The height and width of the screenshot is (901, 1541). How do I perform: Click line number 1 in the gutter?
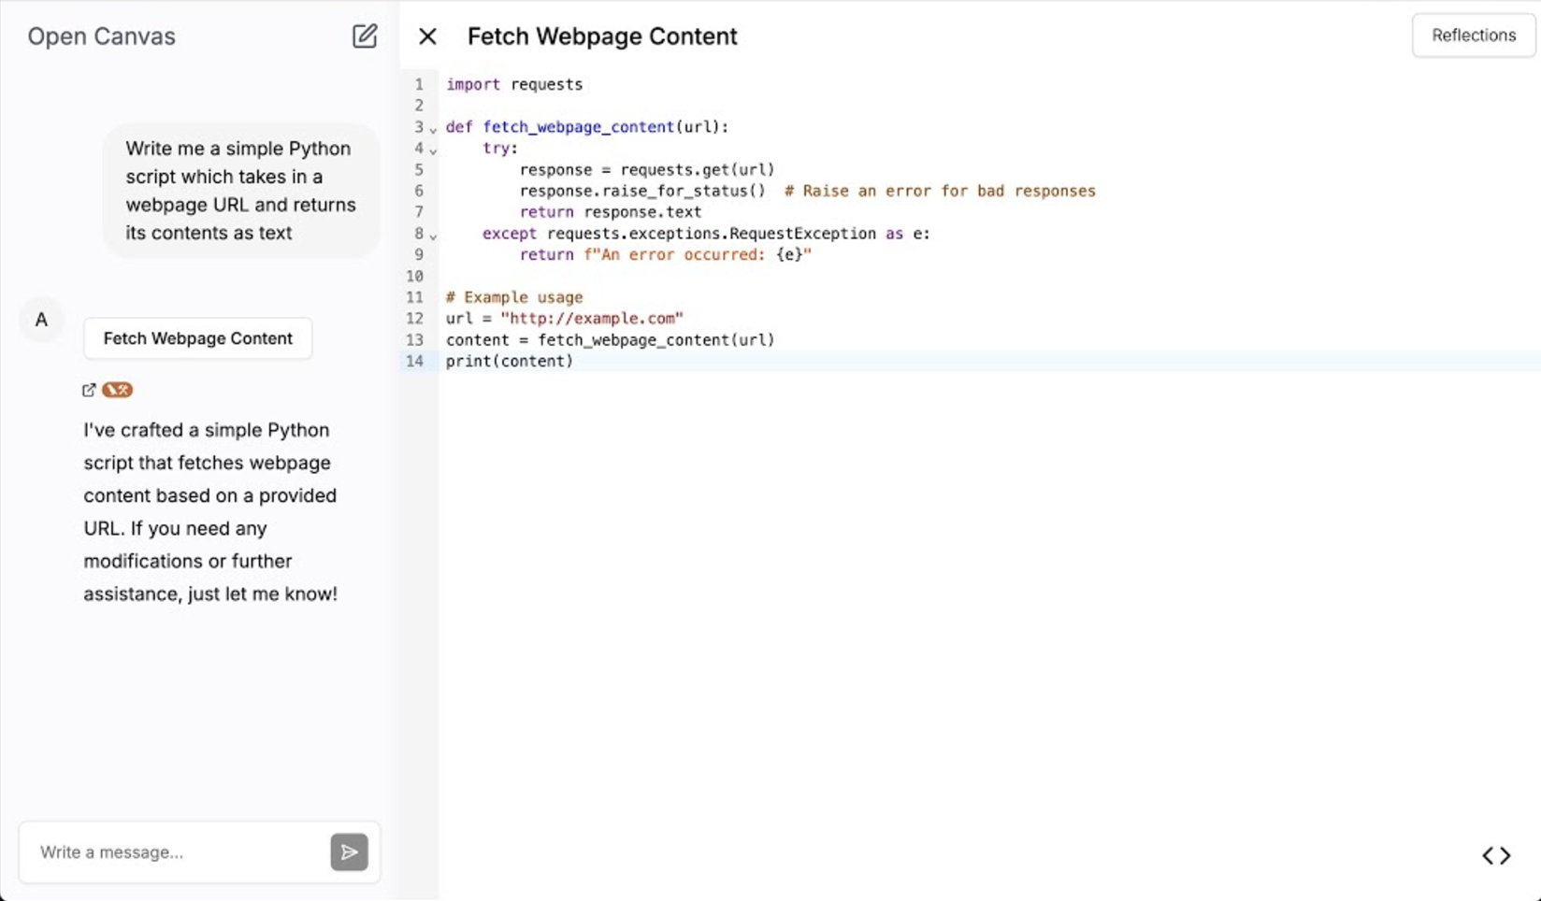(x=418, y=84)
